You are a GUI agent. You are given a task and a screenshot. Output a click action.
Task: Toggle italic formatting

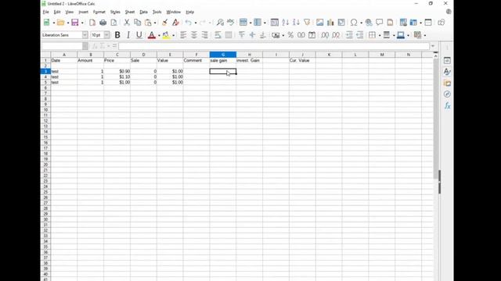tap(128, 35)
